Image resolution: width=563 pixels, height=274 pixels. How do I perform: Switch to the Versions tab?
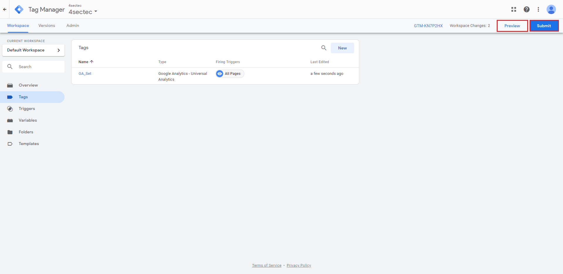pyautogui.click(x=47, y=26)
